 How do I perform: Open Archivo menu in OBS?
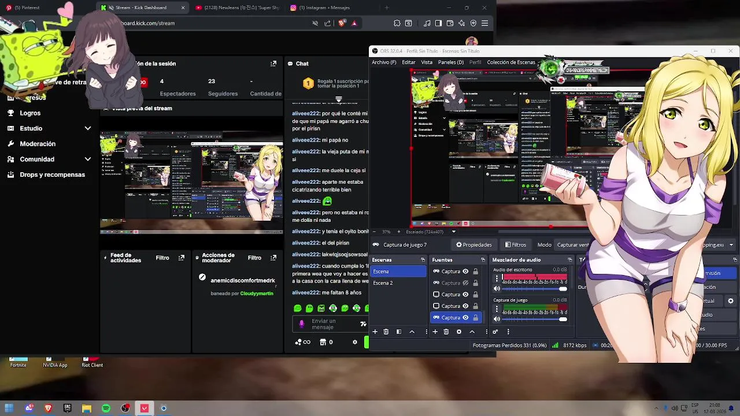click(x=384, y=62)
